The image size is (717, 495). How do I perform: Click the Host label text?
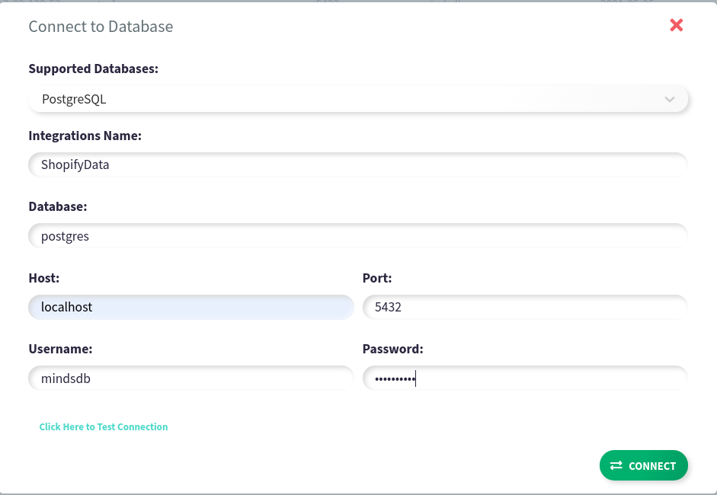44,278
